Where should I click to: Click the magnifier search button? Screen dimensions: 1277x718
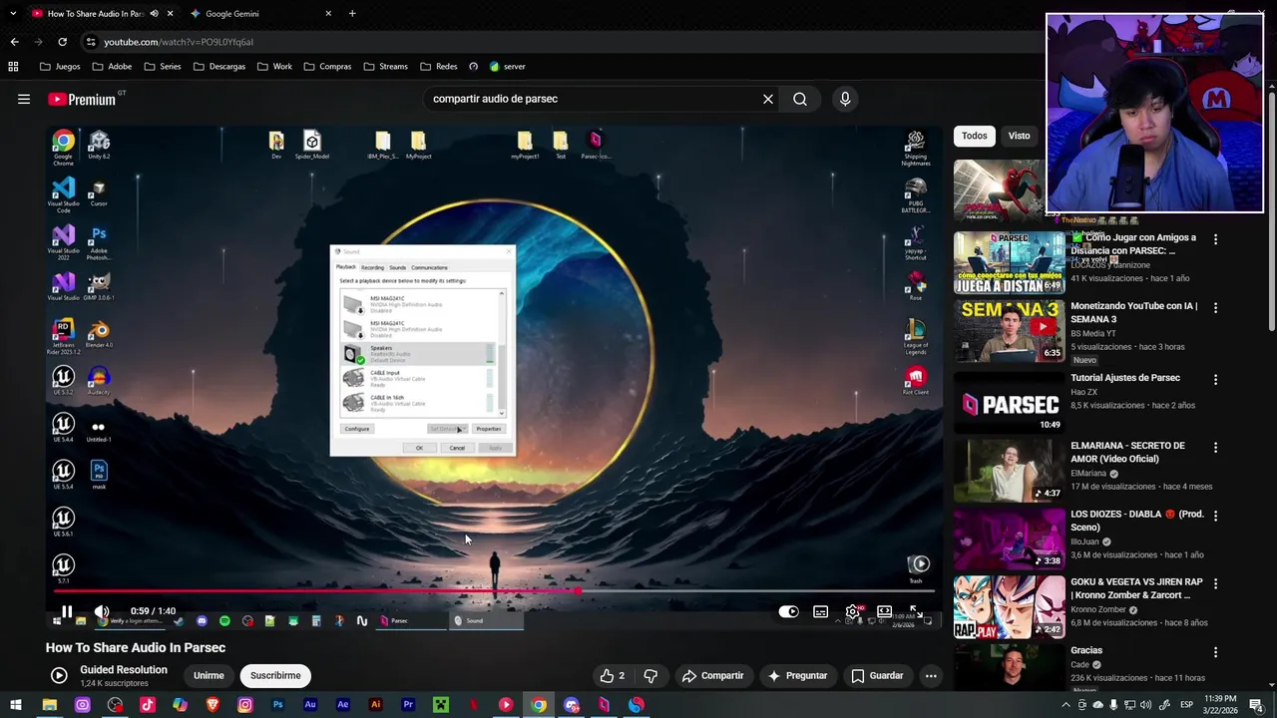coord(800,99)
